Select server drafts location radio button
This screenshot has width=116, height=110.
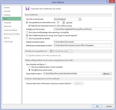(29, 67)
